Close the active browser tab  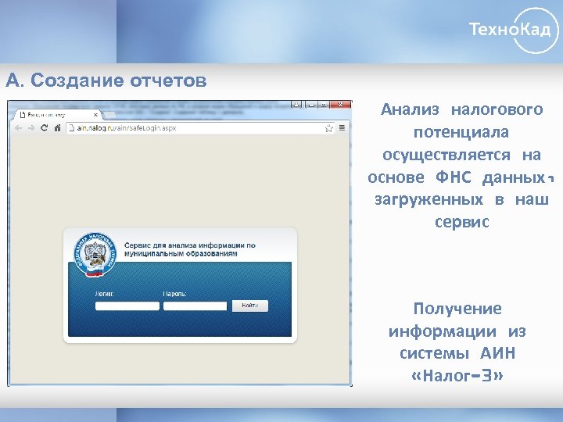(95, 115)
